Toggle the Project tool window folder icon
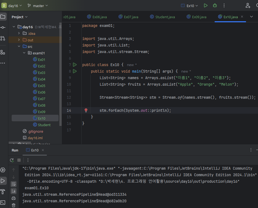Viewport: 258px width, 208px height. 3,17
